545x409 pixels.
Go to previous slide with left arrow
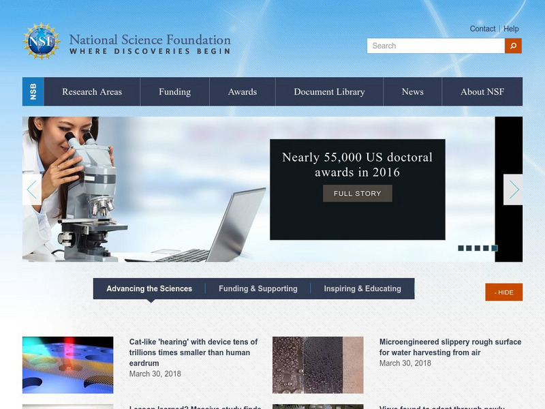pos(31,190)
